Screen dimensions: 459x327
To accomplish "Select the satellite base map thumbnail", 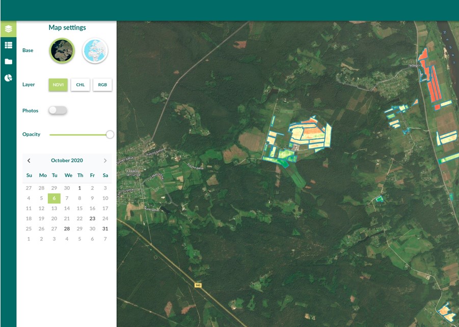I will 62,51.
